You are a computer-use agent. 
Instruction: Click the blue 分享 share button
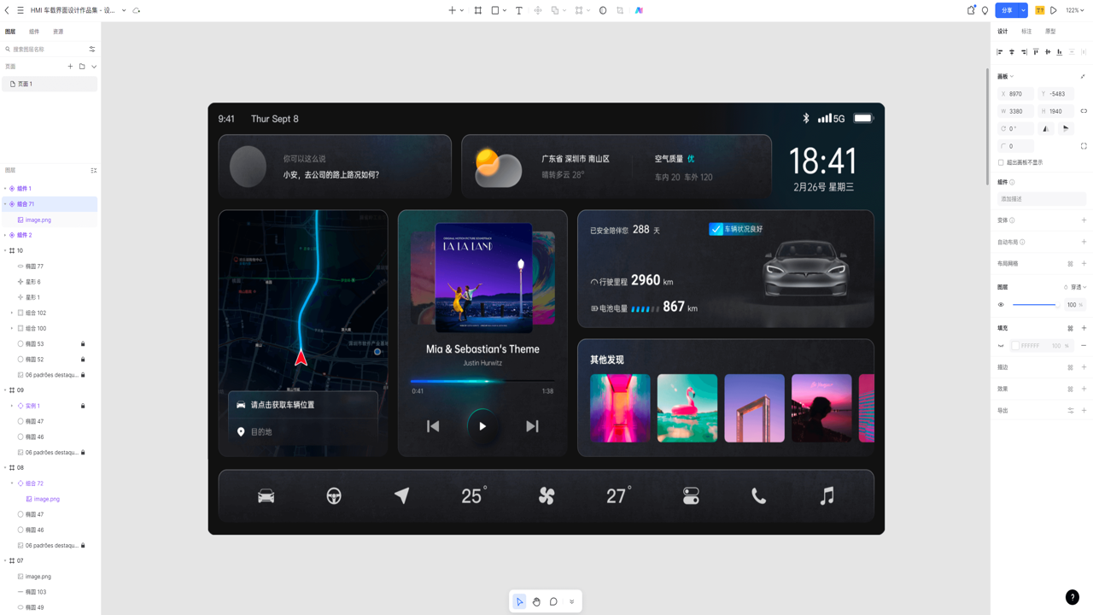coord(1007,10)
